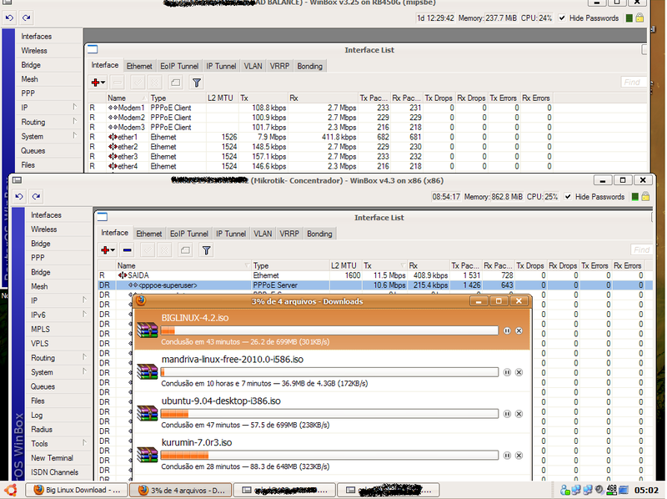Click the mandriva-linux download progress bar
The image size is (667, 499).
tap(329, 372)
